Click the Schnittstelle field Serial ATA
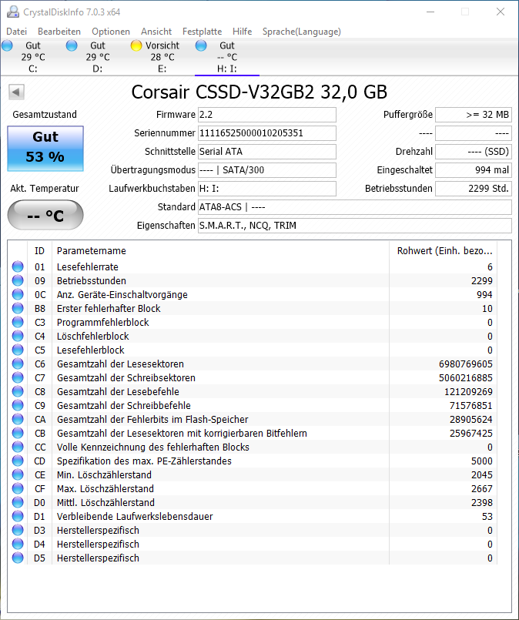This screenshot has height=620, width=519. [x=266, y=152]
